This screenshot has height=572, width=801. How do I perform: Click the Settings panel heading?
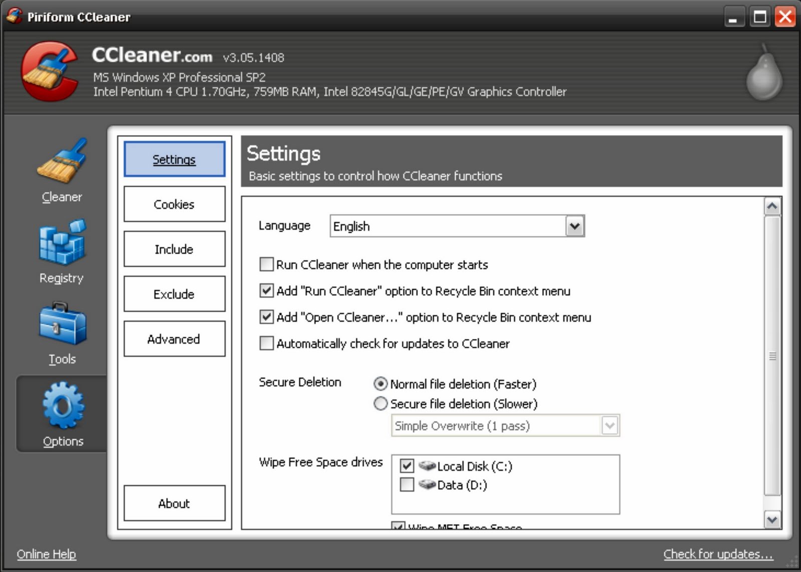click(283, 153)
